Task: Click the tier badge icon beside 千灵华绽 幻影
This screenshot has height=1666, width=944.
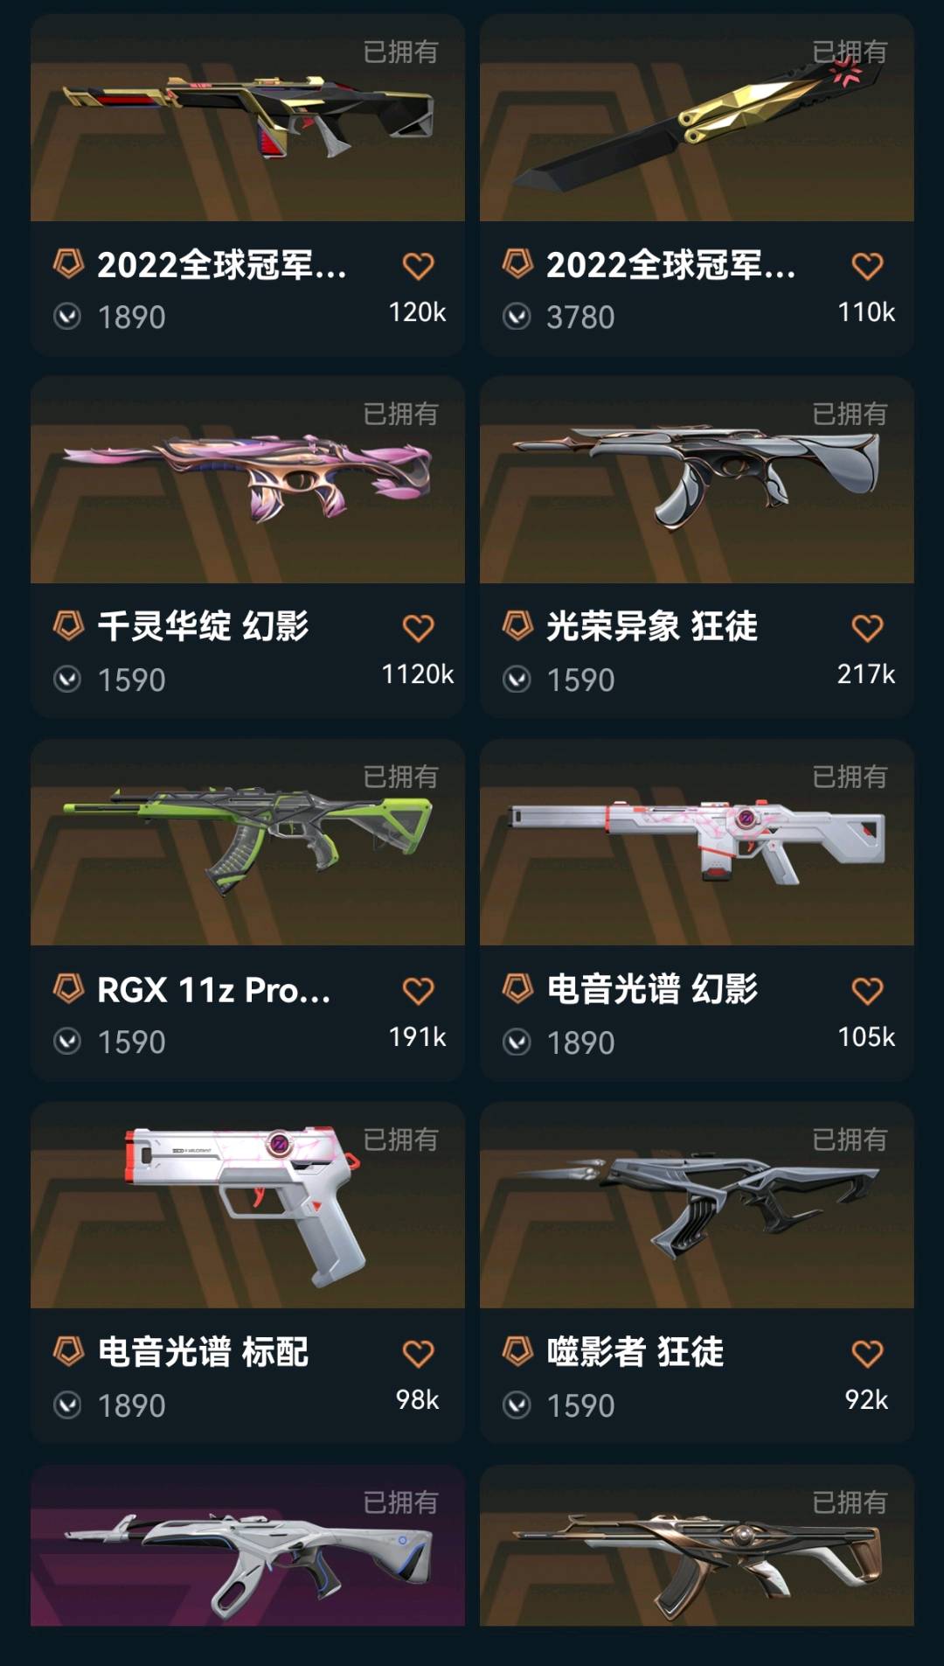Action: [68, 625]
